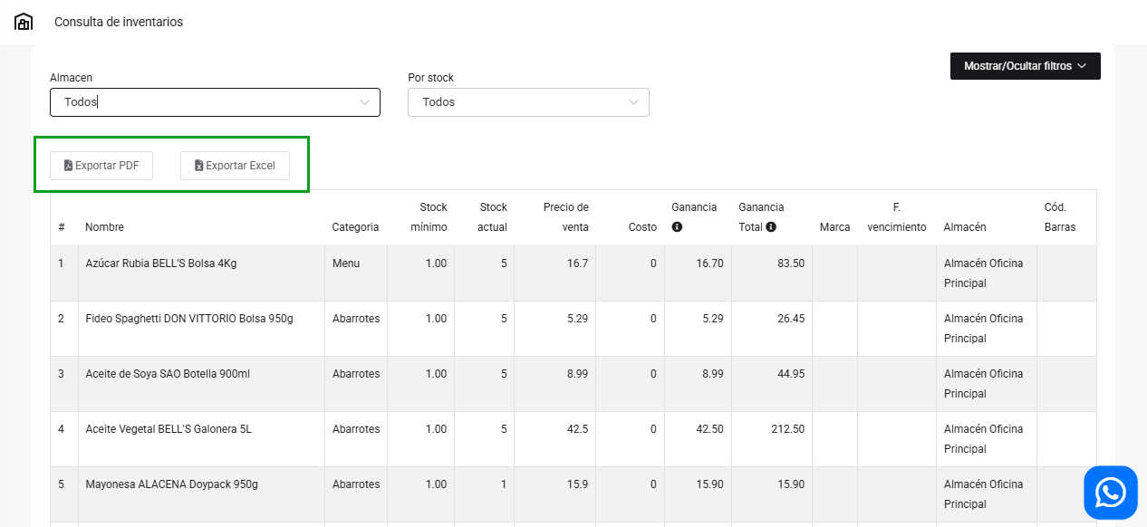Toggle the Mostrar/Ocultar filtros button
The width and height of the screenshot is (1147, 527).
click(x=1025, y=66)
